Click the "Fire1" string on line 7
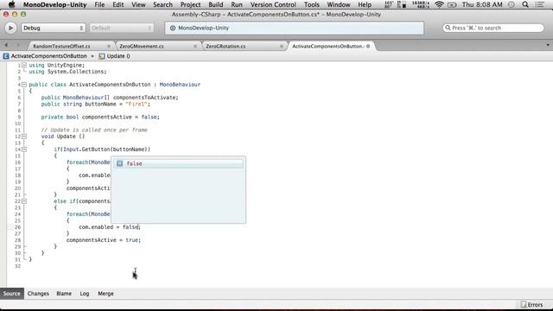The height and width of the screenshot is (311, 553). pos(137,104)
